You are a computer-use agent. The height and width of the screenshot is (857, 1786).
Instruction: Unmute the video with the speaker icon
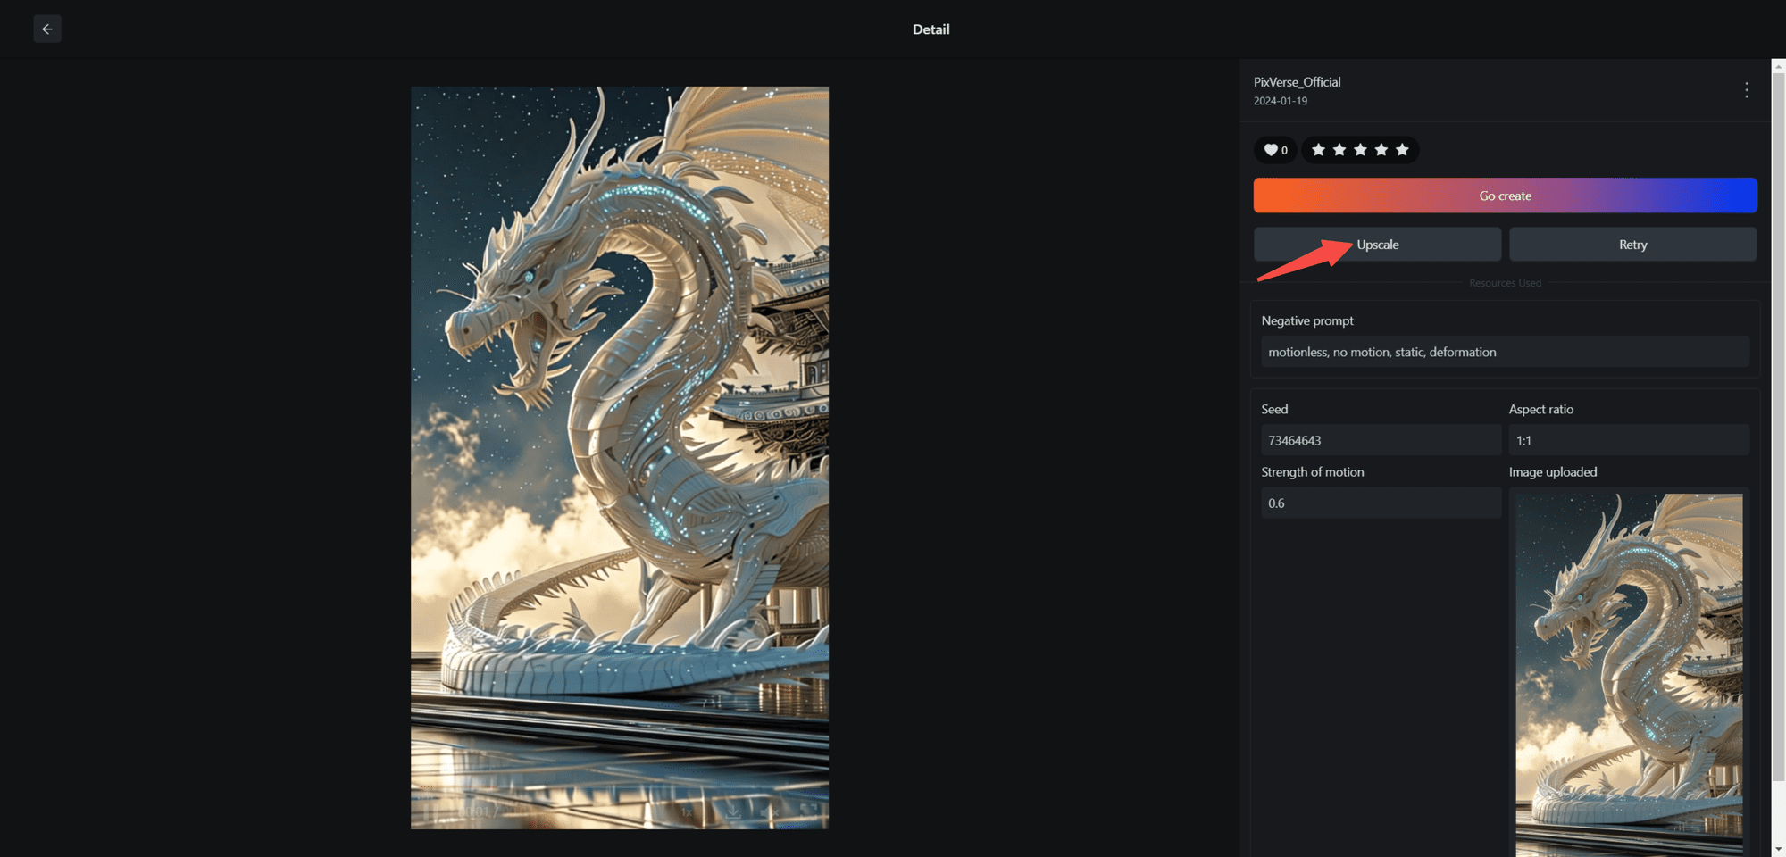770,812
